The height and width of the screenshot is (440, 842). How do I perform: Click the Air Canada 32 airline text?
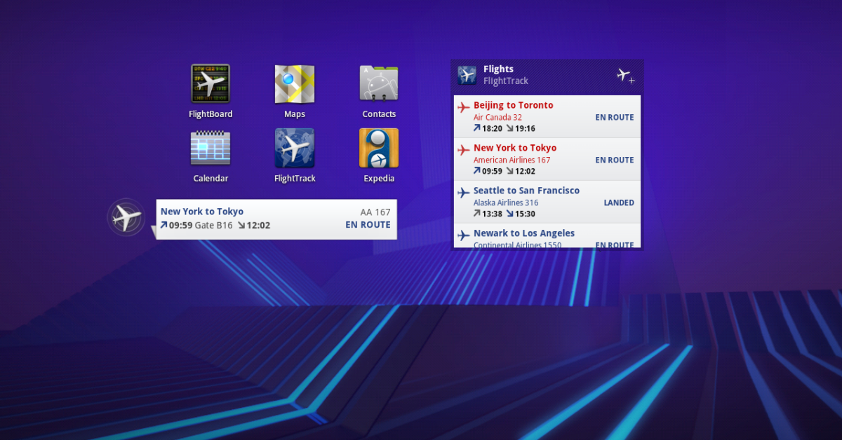pos(497,118)
